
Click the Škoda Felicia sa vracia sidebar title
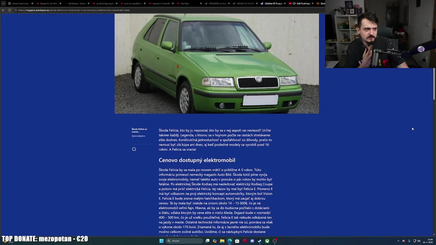(x=139, y=130)
